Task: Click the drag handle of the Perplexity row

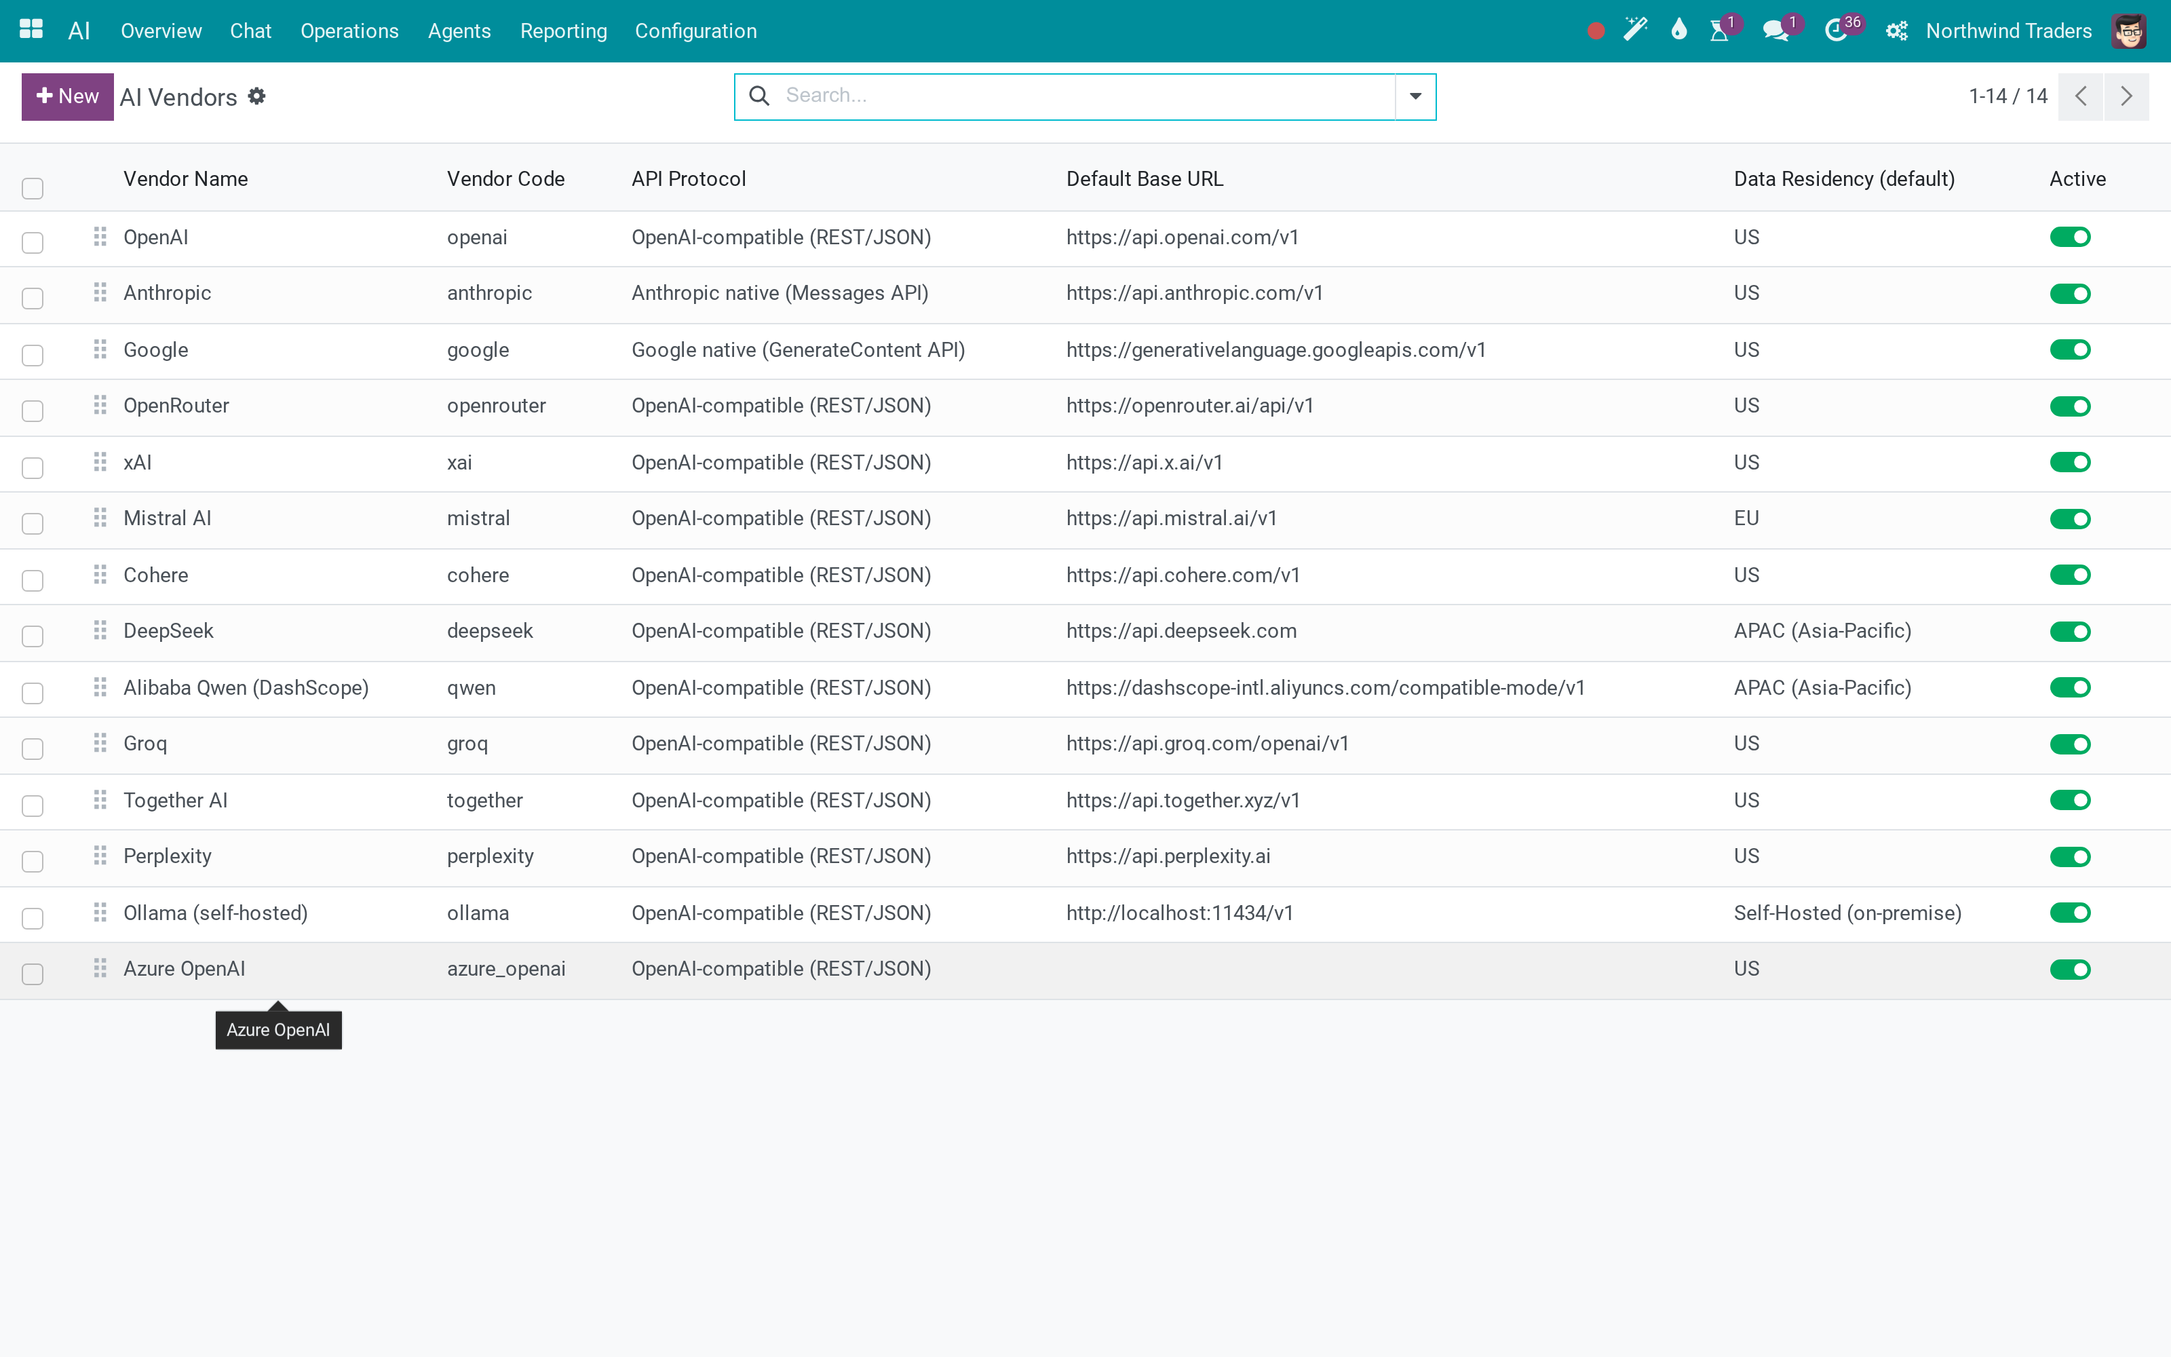Action: pyautogui.click(x=100, y=856)
